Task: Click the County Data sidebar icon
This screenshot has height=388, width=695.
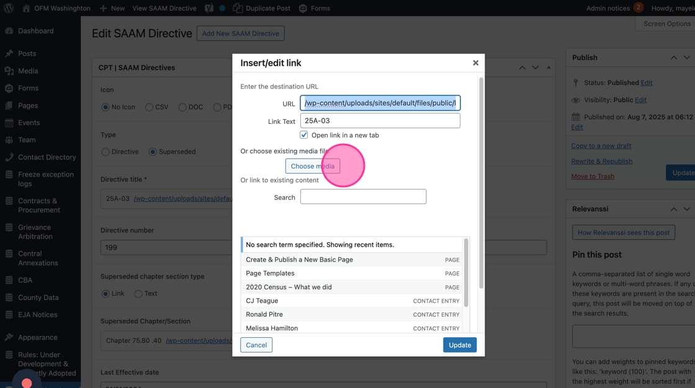Action: 9,298
